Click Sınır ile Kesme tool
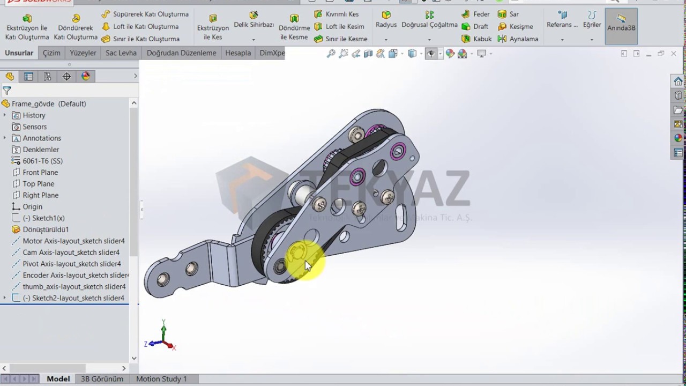Screen dimensions: 686x386 tap(340, 39)
